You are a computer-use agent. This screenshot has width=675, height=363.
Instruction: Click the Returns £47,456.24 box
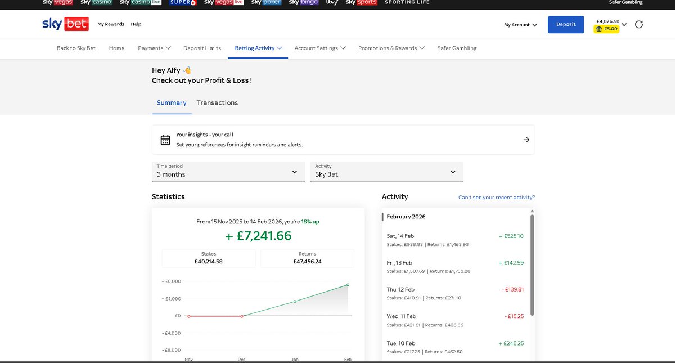(x=308, y=258)
